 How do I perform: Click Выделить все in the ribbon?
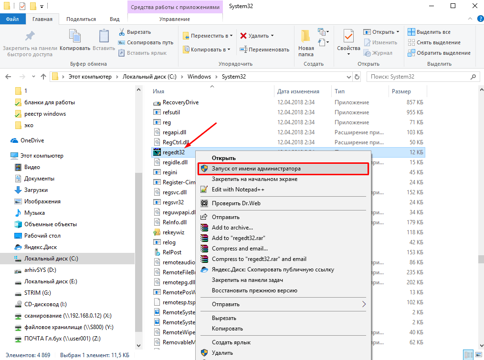pyautogui.click(x=429, y=32)
